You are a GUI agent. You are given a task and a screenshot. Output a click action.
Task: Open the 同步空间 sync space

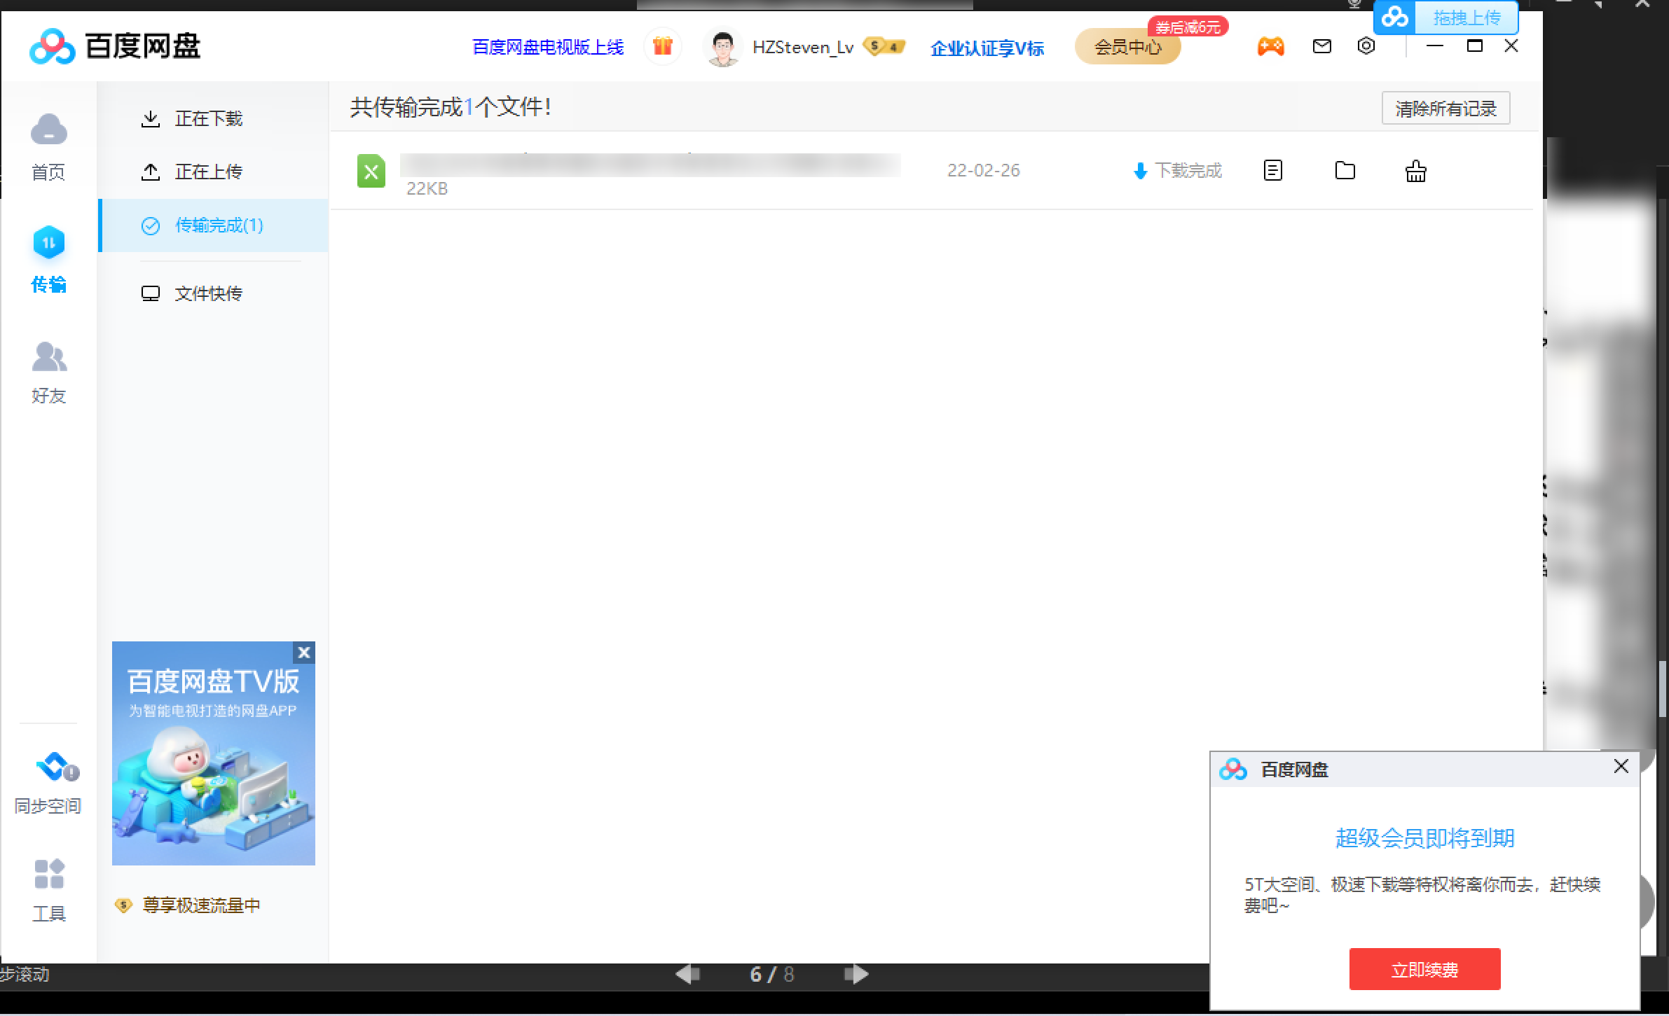point(48,783)
